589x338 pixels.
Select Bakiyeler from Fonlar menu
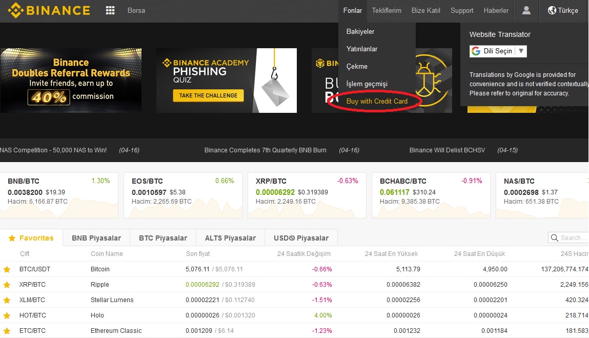point(360,32)
